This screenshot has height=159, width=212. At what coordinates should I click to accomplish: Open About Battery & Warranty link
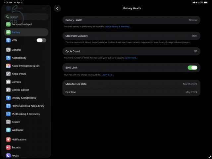[118, 26]
